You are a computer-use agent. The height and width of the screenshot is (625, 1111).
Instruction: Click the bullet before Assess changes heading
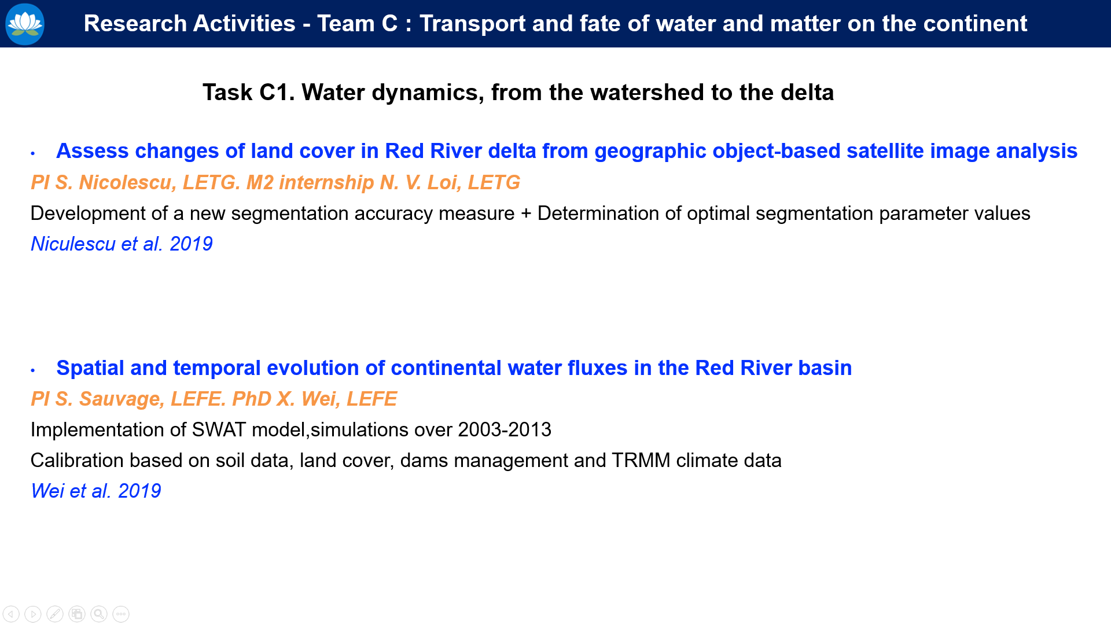(x=33, y=153)
